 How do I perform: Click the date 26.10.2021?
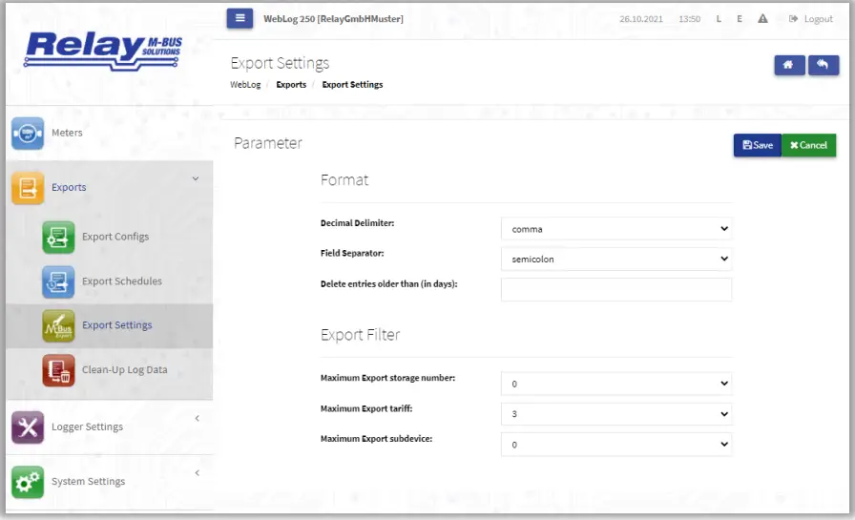click(641, 18)
